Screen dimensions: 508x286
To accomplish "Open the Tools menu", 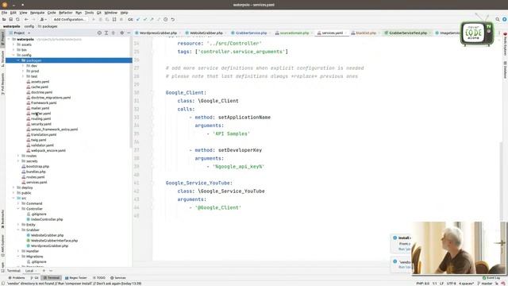I will tap(89, 13).
